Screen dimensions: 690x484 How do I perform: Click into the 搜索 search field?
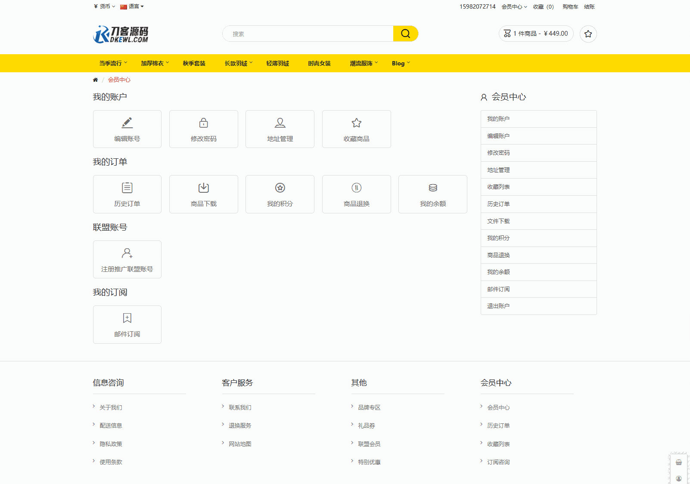(308, 34)
